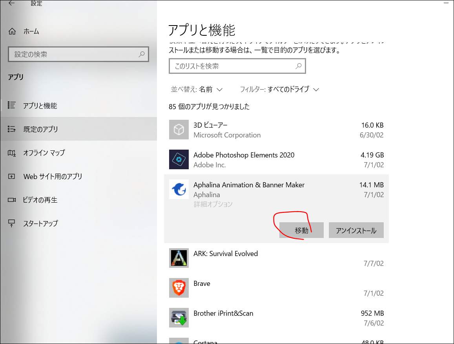Image resolution: width=454 pixels, height=344 pixels.
Task: Select the 3D ビューアー app name
Action: point(210,125)
